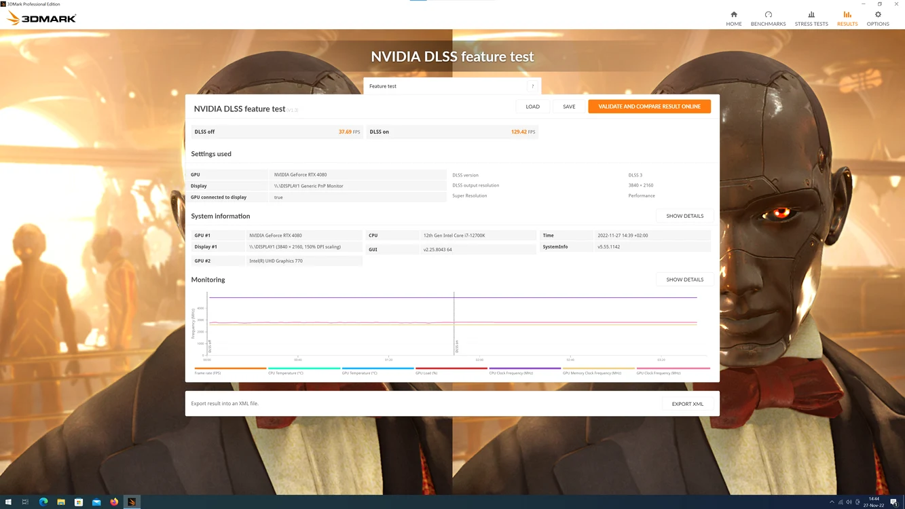Click the 'Settings used' heading
Image resolution: width=905 pixels, height=509 pixels.
pyautogui.click(x=211, y=154)
